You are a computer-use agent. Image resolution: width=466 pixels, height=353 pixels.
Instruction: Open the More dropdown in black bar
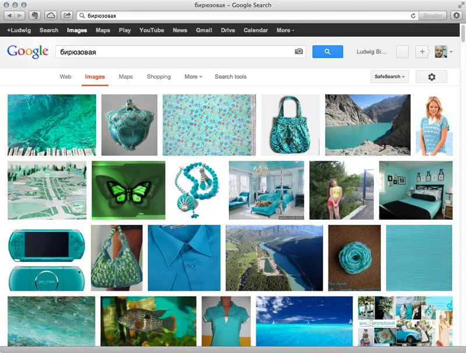coord(285,30)
